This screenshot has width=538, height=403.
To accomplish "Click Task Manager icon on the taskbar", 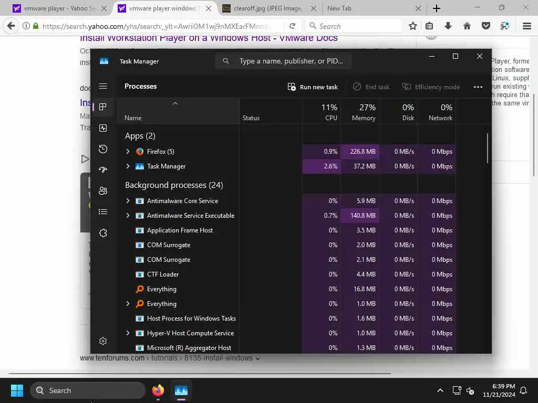I will 181,390.
